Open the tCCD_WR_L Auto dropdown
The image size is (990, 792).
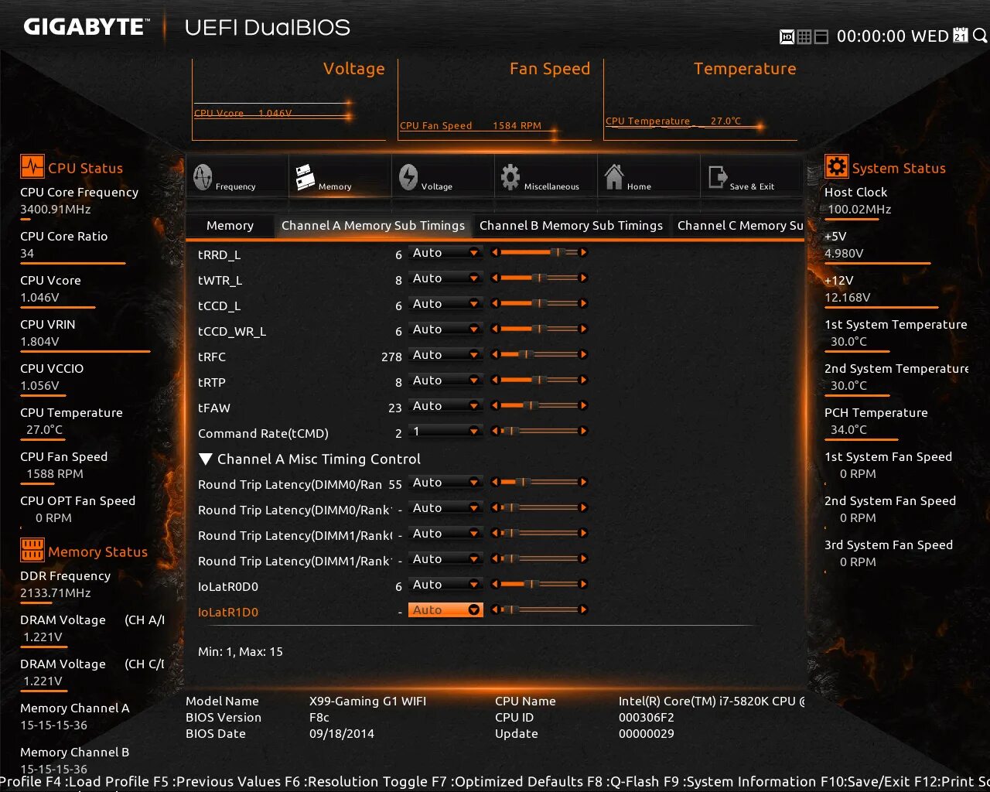[x=445, y=329]
